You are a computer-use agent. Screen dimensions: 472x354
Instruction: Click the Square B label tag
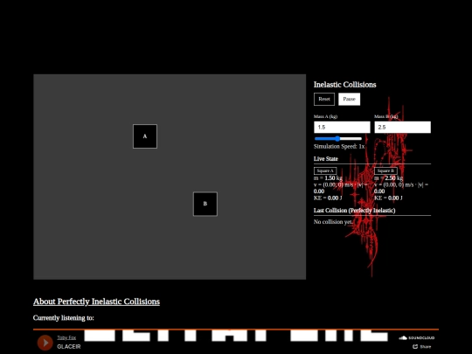[385, 170]
